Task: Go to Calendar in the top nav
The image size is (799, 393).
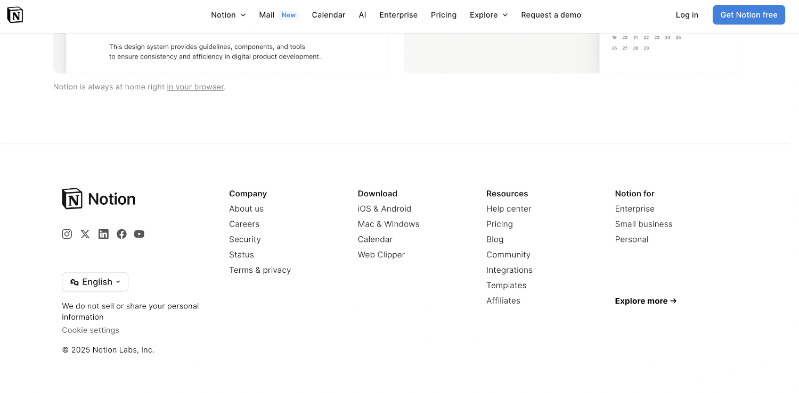Action: click(x=329, y=15)
